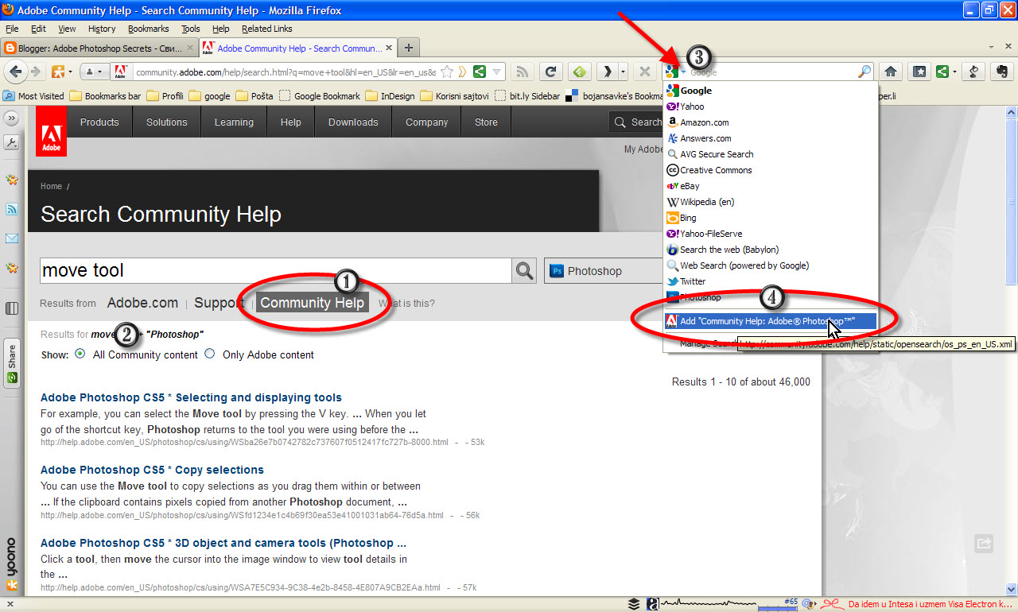The image size is (1018, 612).
Task: Bookmark this page using the star icon
Action: coord(446,71)
